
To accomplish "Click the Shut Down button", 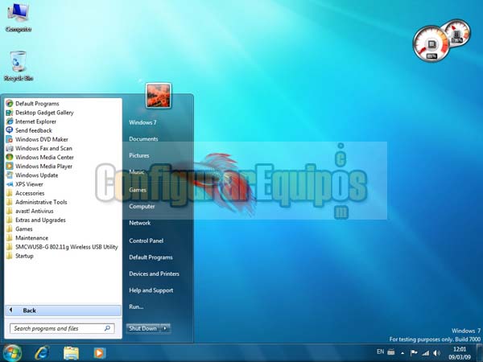I will 143,328.
